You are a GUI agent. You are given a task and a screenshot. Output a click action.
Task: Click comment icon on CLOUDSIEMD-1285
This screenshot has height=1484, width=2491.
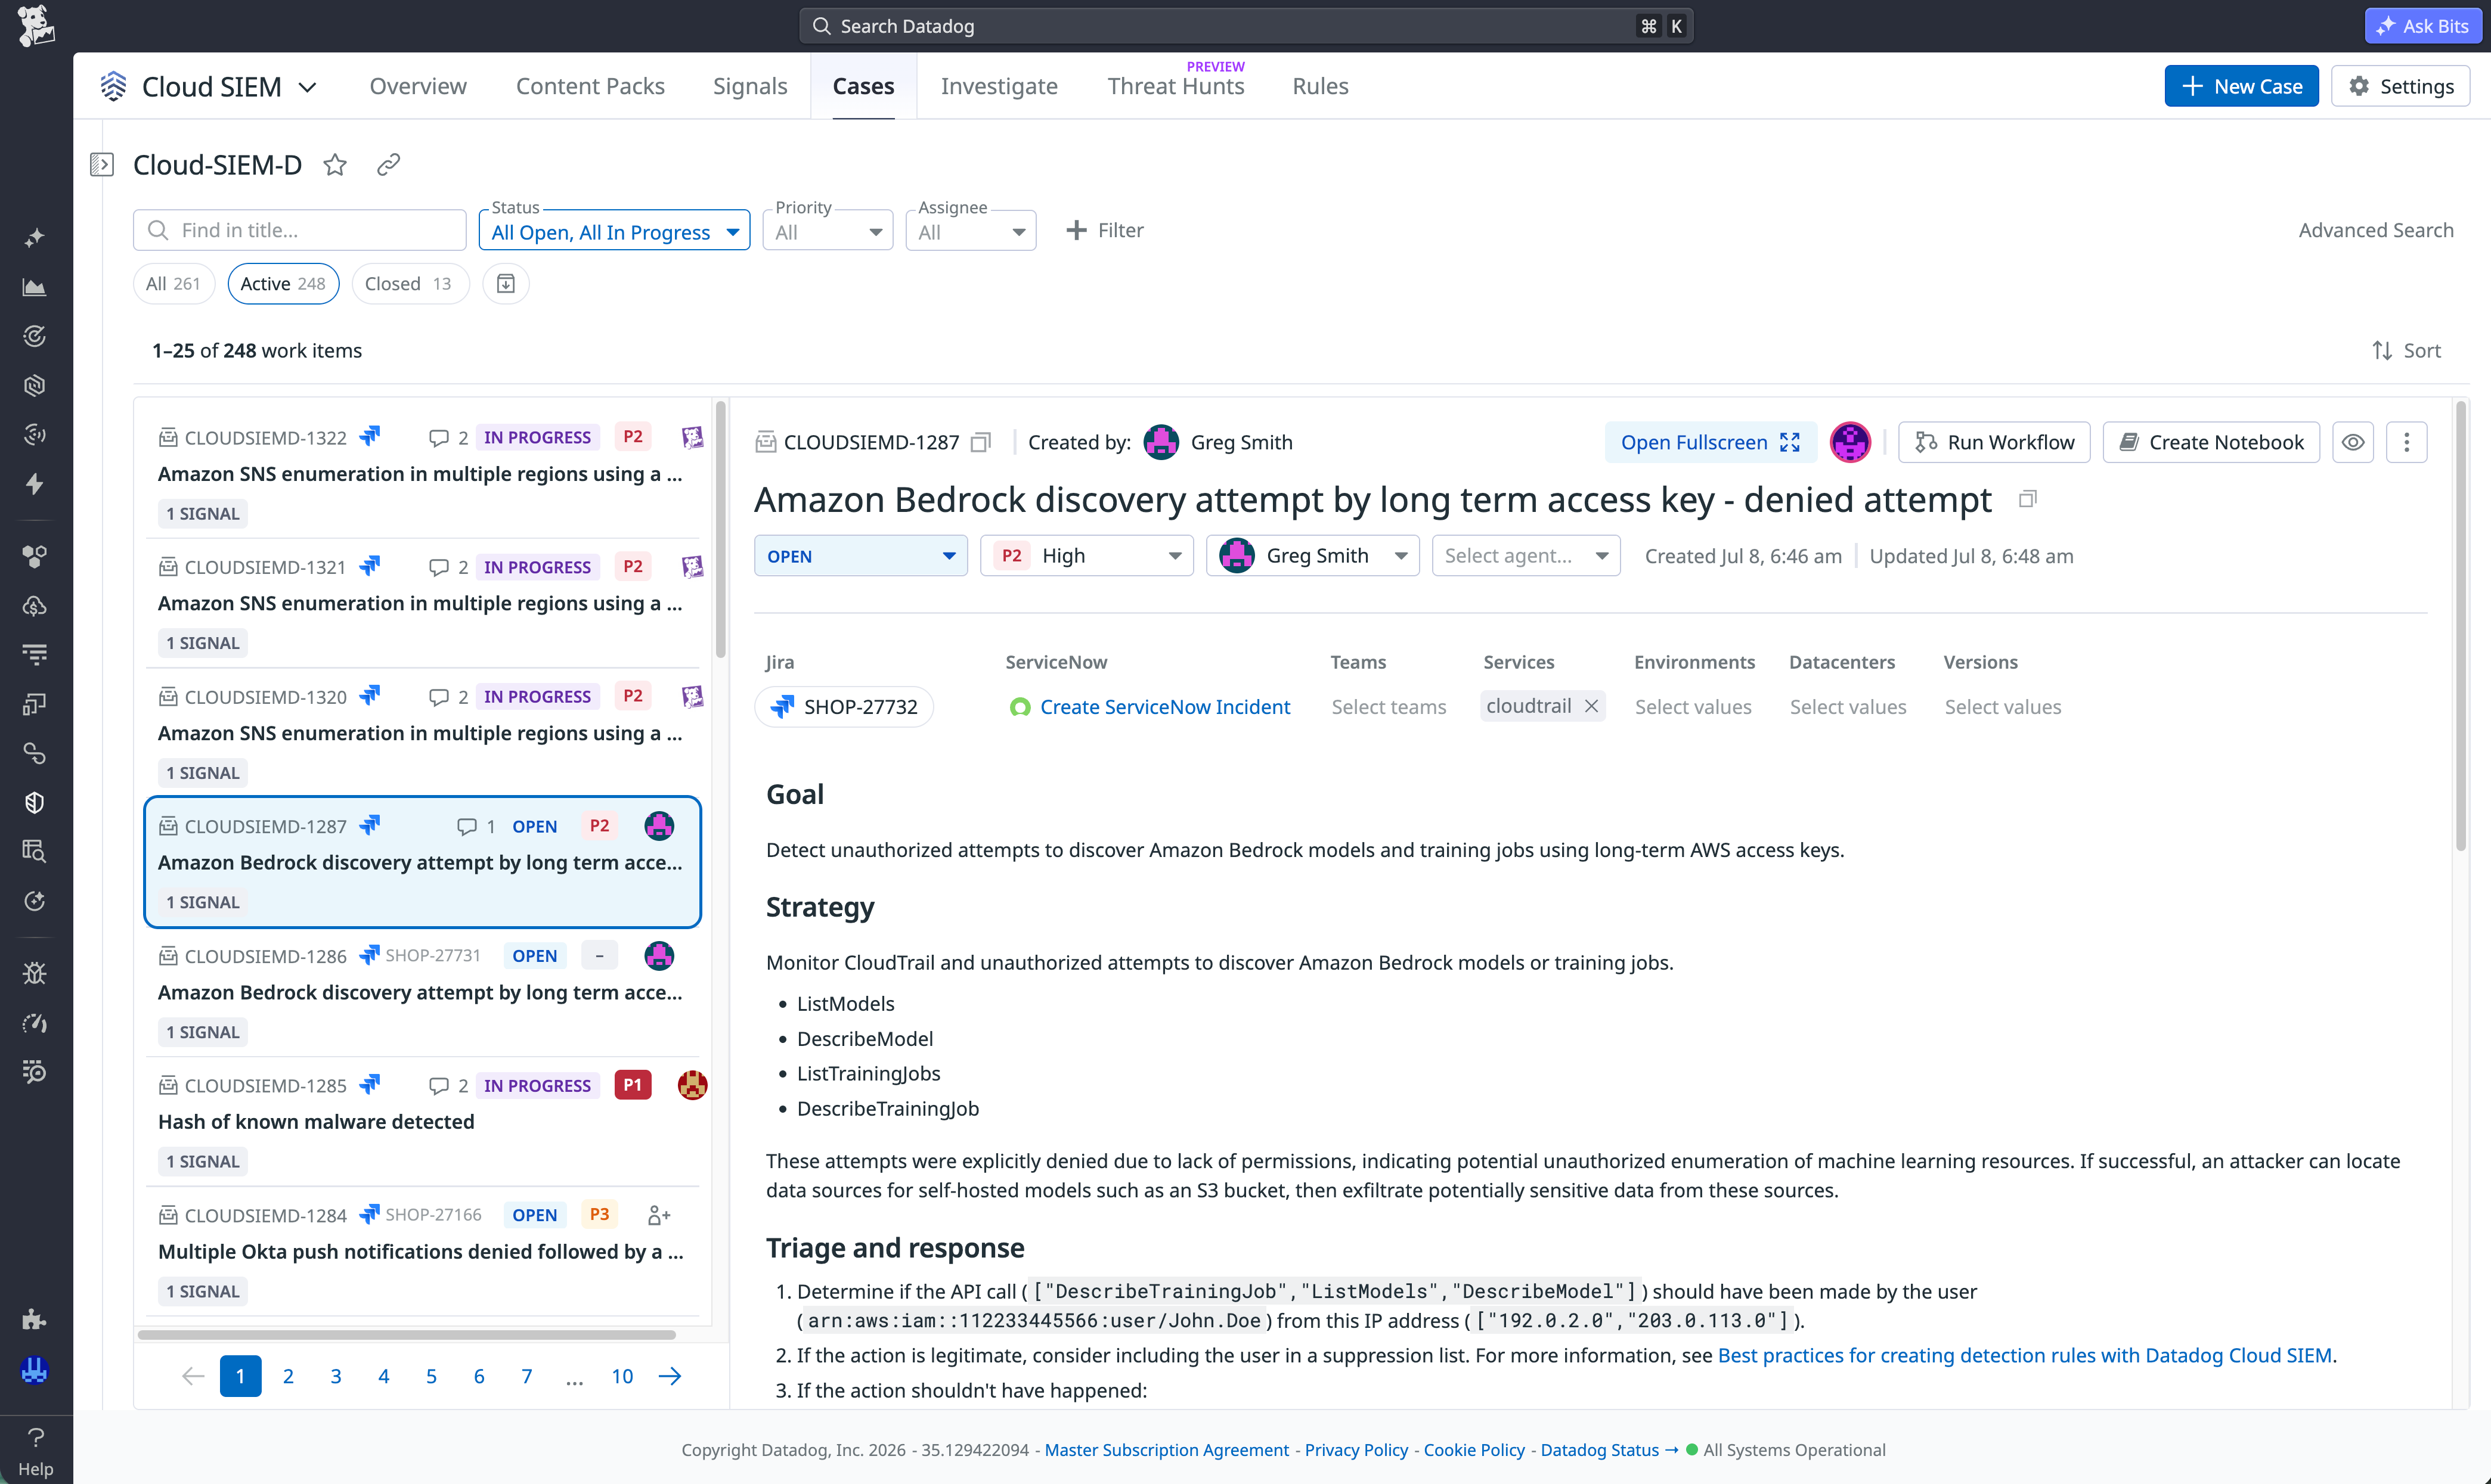tap(438, 1086)
